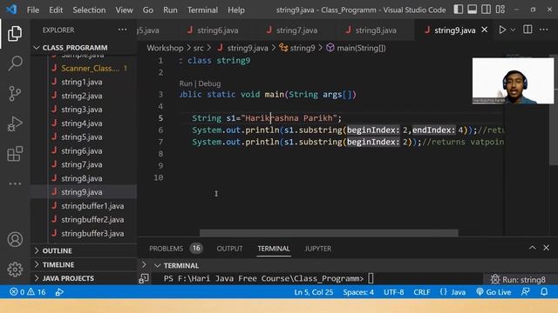Open the Help menu
Viewport: 558px width, 313px height.
pyautogui.click(x=236, y=10)
